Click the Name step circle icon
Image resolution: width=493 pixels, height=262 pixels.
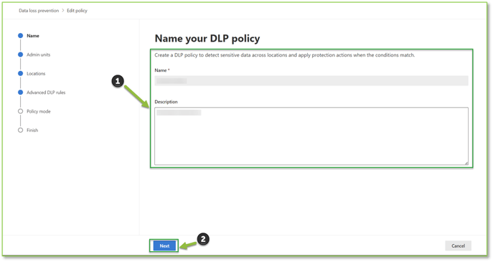(20, 36)
